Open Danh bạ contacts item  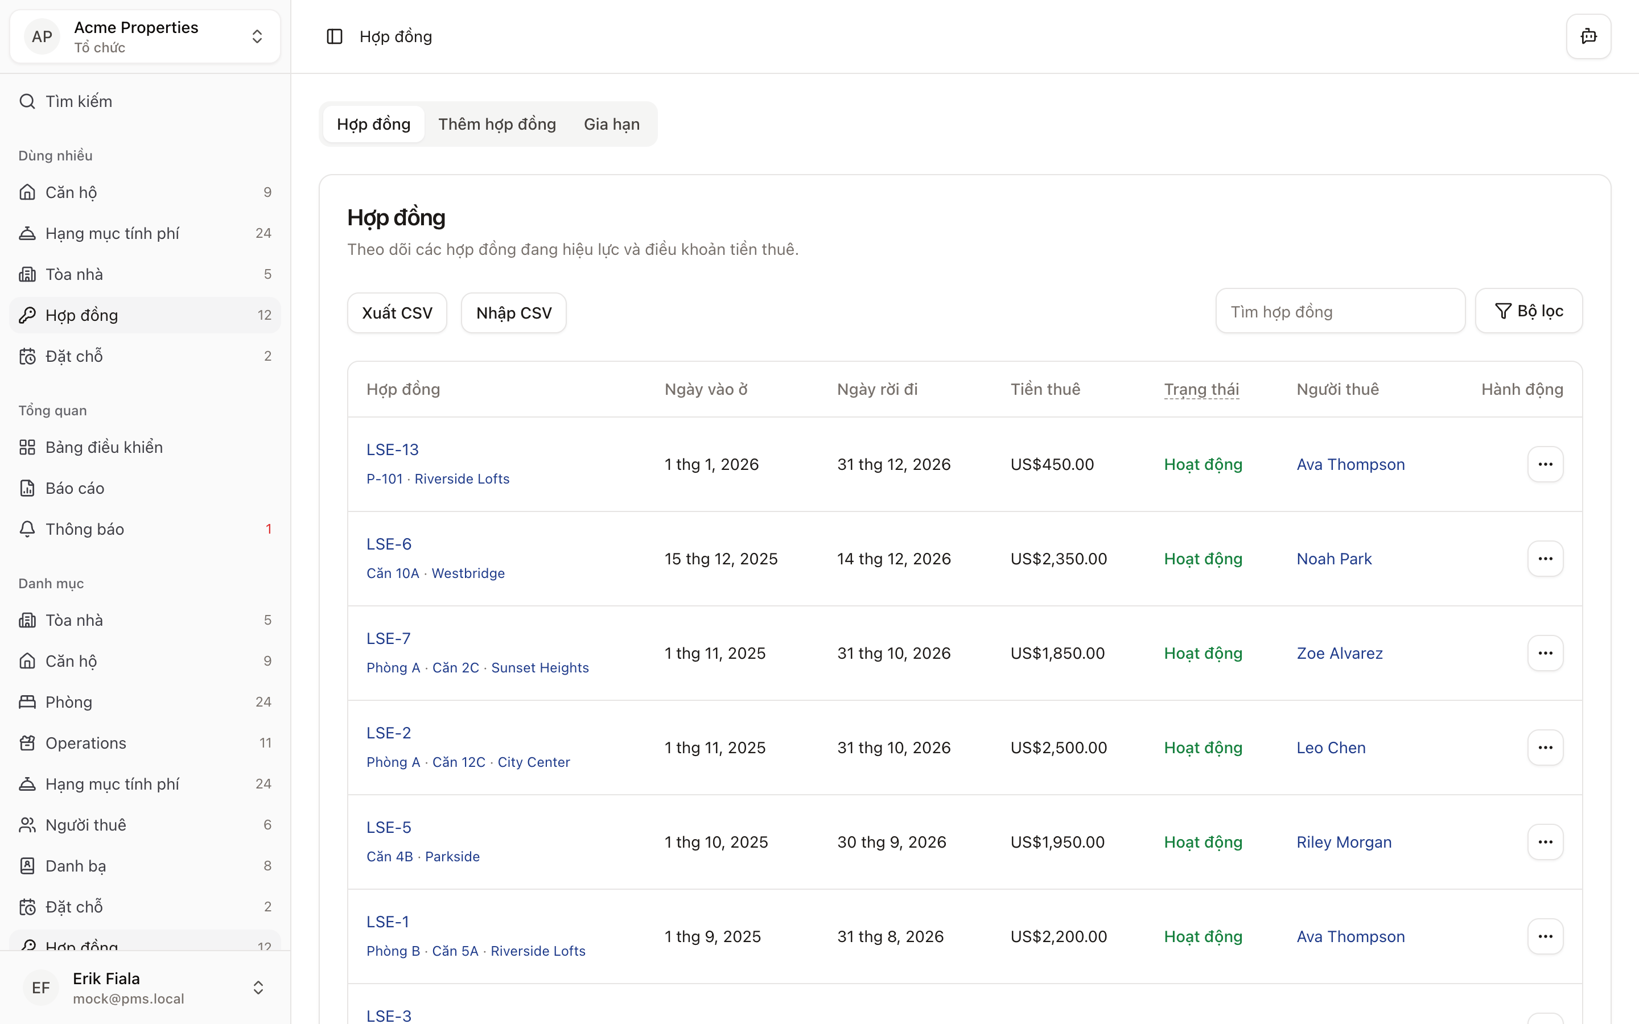(75, 865)
